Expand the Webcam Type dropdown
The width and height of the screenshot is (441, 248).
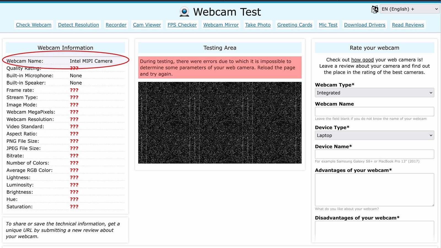point(374,93)
